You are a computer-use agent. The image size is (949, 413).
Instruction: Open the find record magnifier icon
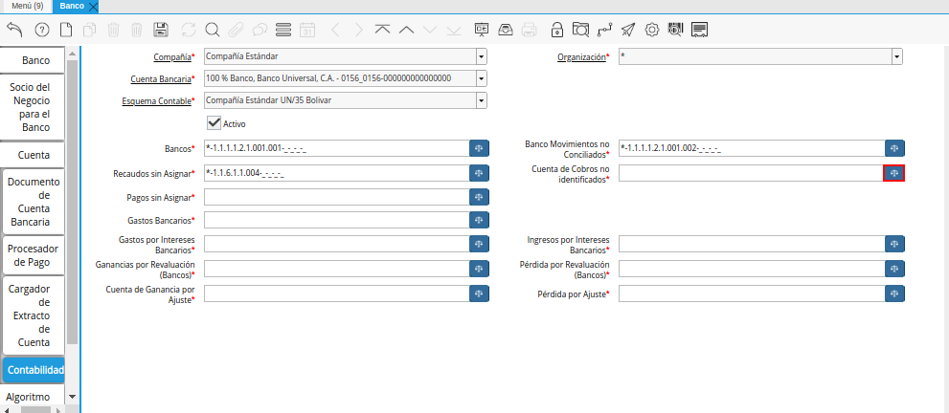click(x=212, y=29)
